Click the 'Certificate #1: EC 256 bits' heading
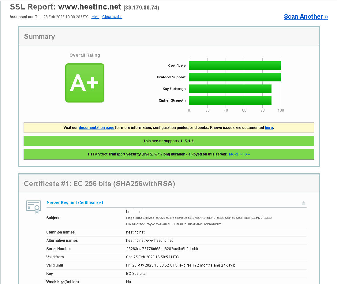The height and width of the screenshot is (284, 337). [99, 184]
